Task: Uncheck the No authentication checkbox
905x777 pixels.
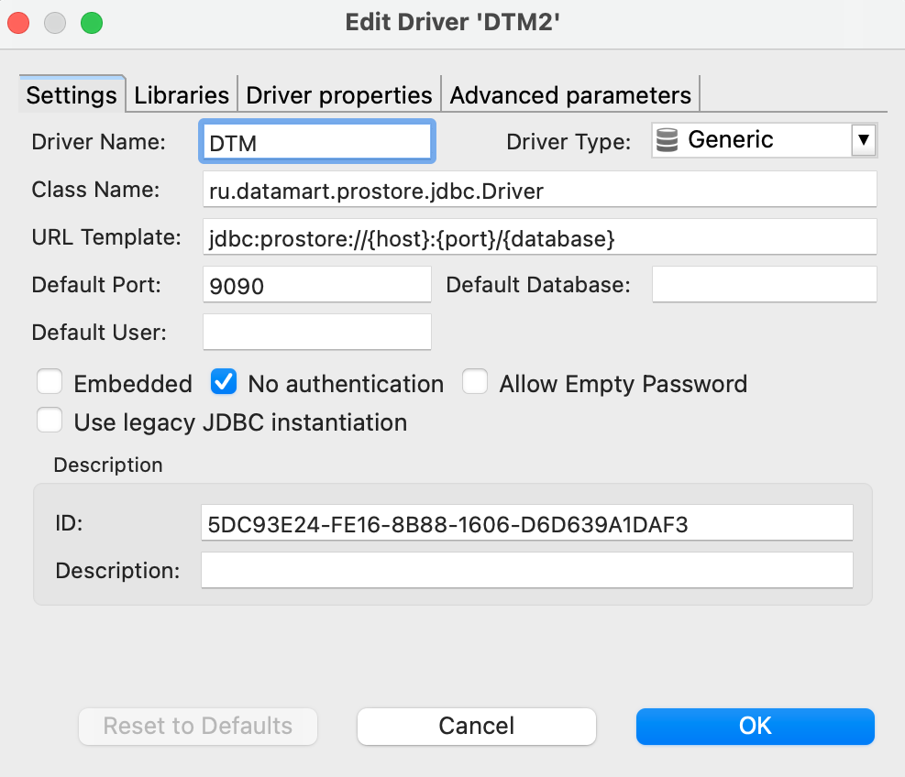Action: 224,382
